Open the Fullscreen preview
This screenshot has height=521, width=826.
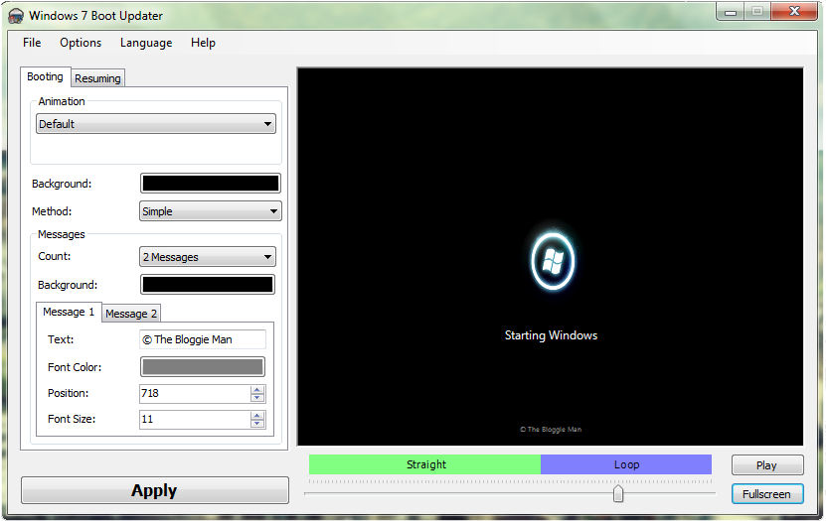pos(767,494)
